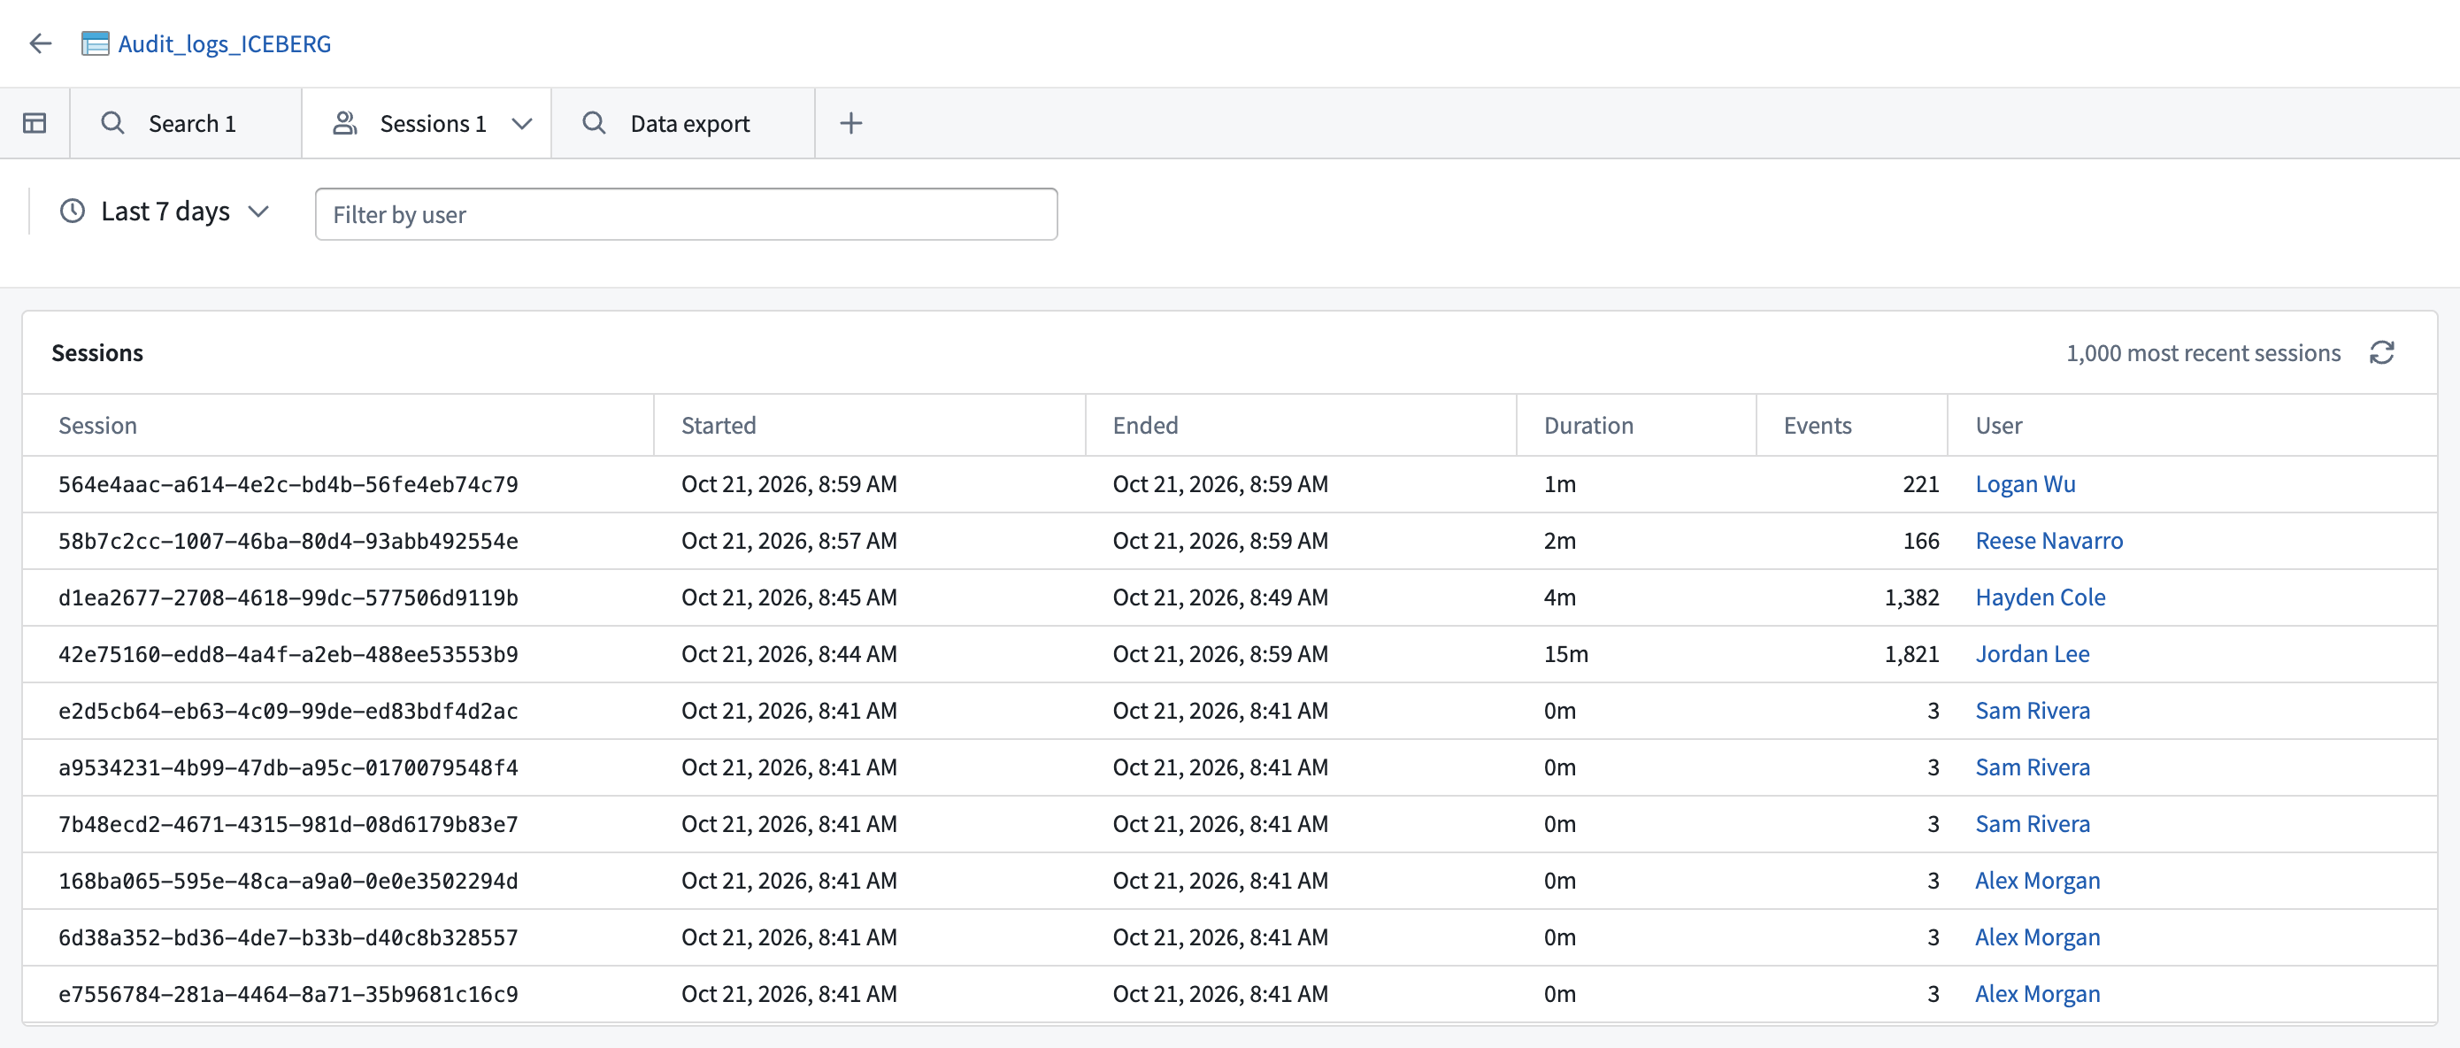
Task: Open the Last 7 days time range dropdown
Action: (165, 212)
